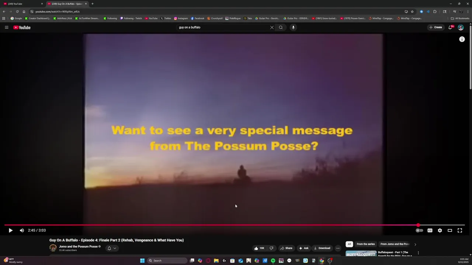Open File Explorer from taskbar
This screenshot has height=265, width=472.
pos(216,261)
